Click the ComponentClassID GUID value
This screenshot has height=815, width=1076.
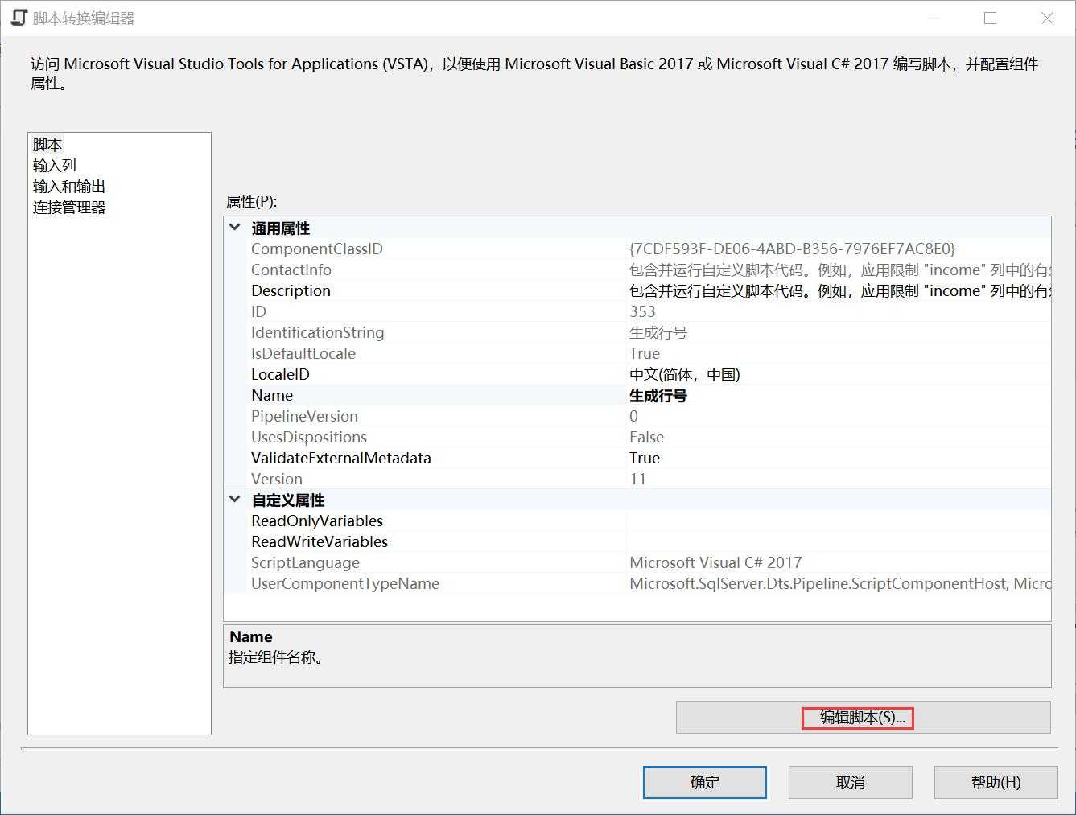click(792, 249)
